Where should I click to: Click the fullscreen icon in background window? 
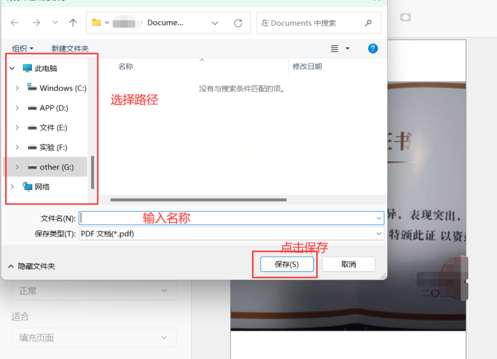click(405, 17)
